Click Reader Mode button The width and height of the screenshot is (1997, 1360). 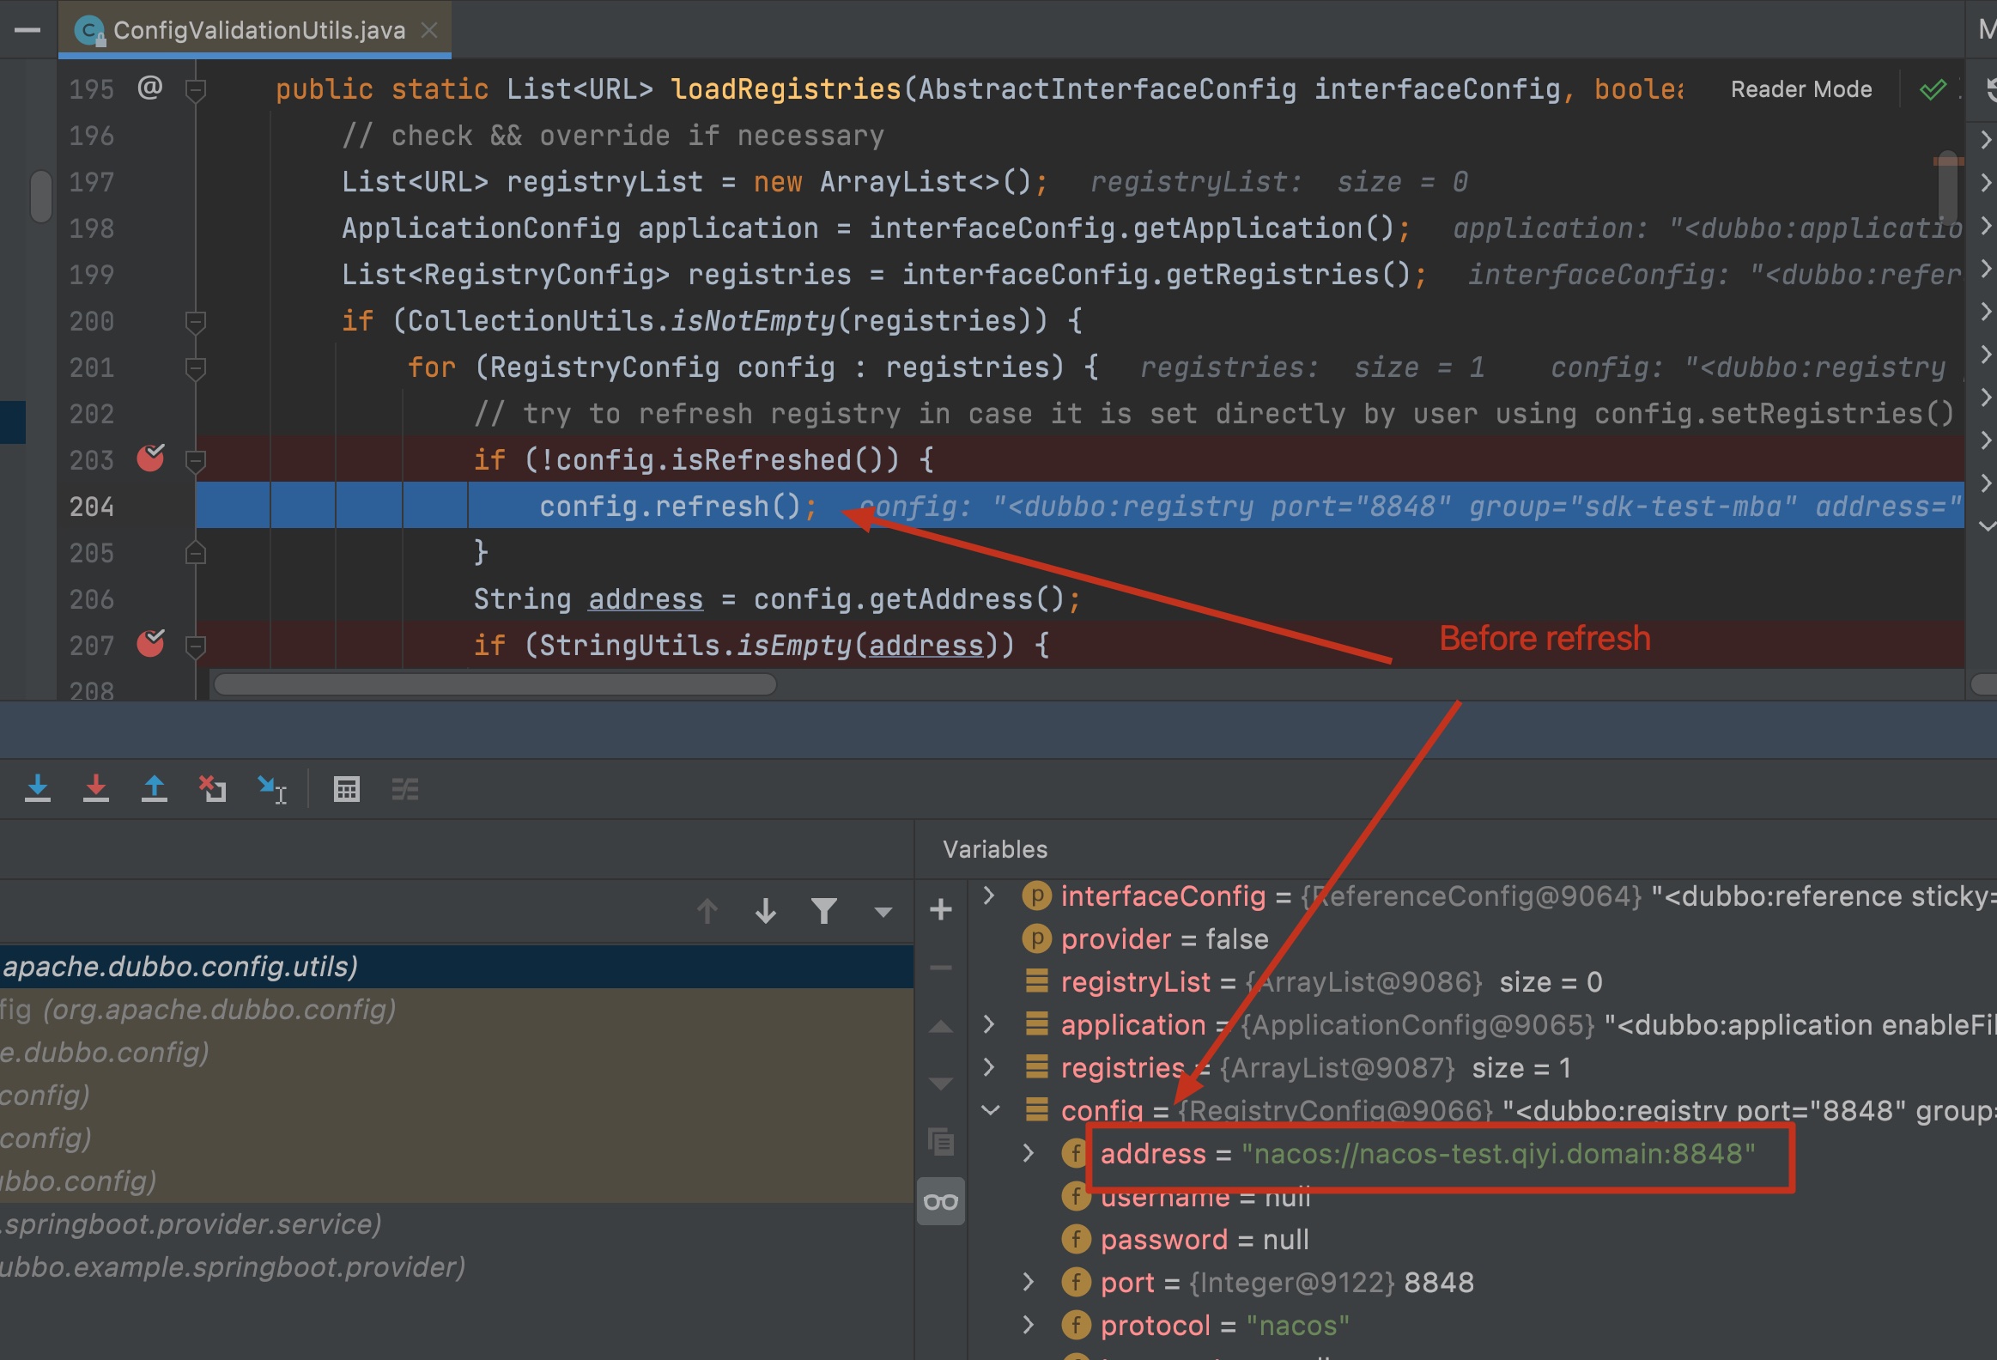(x=1800, y=89)
